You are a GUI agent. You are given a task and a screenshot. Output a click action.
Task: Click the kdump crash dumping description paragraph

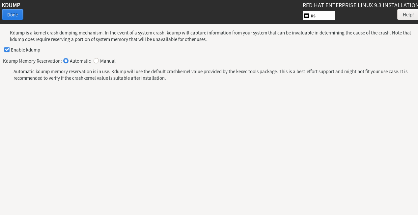(x=210, y=36)
